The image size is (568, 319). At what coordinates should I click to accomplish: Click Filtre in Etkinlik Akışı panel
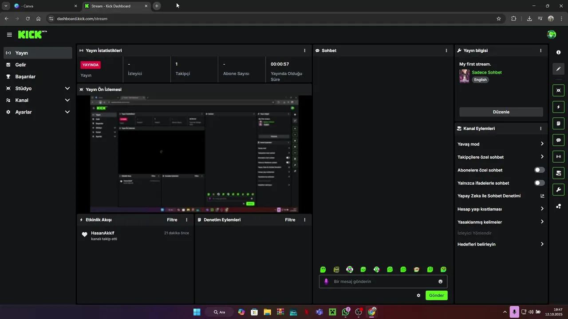click(x=172, y=220)
